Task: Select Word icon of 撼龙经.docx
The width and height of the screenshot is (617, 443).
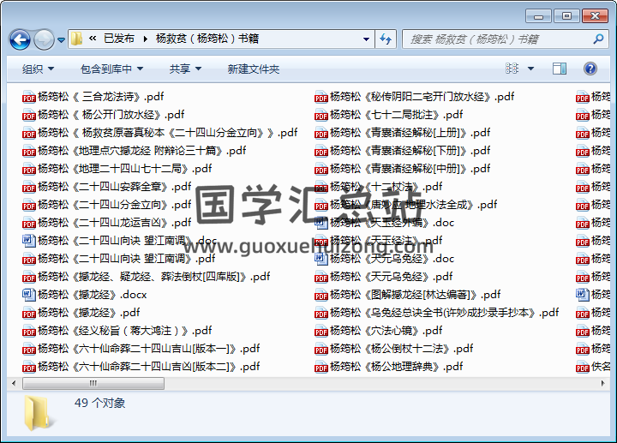Action: 29,295
